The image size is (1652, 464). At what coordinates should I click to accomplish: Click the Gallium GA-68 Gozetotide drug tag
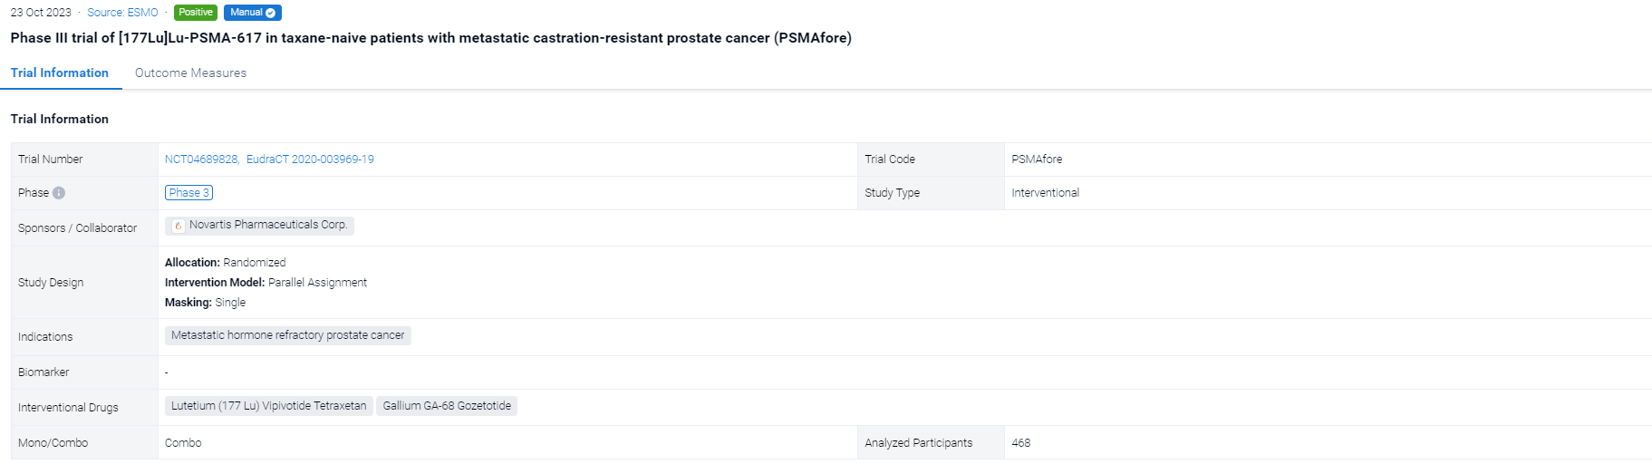[x=447, y=406]
